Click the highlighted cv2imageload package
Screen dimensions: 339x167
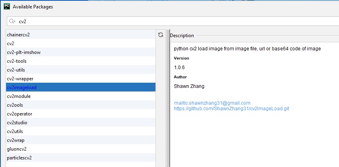click(x=22, y=87)
